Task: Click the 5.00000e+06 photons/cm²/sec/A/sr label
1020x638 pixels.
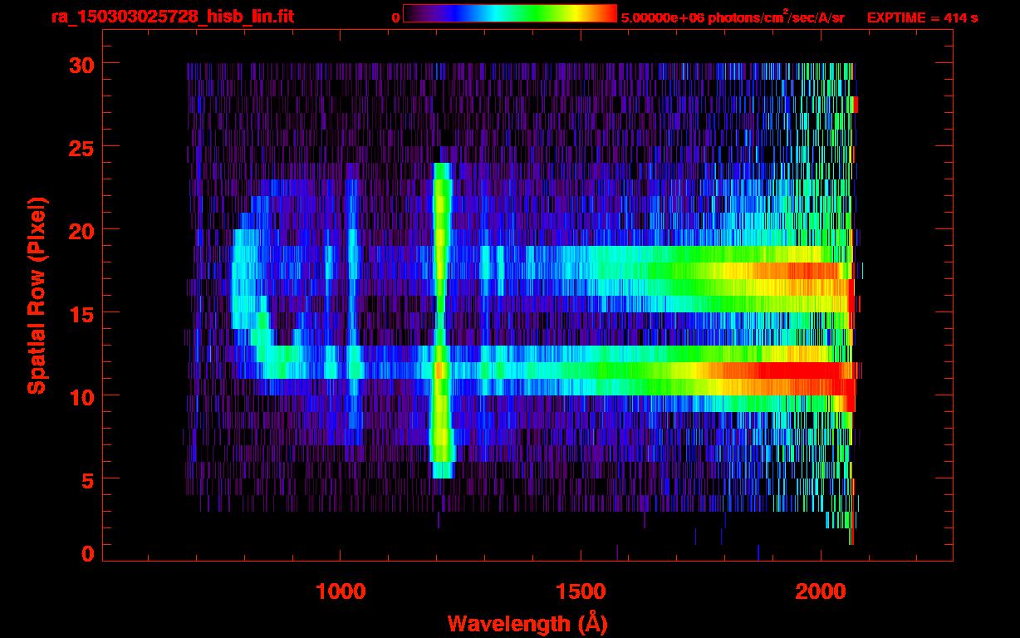Action: click(733, 17)
